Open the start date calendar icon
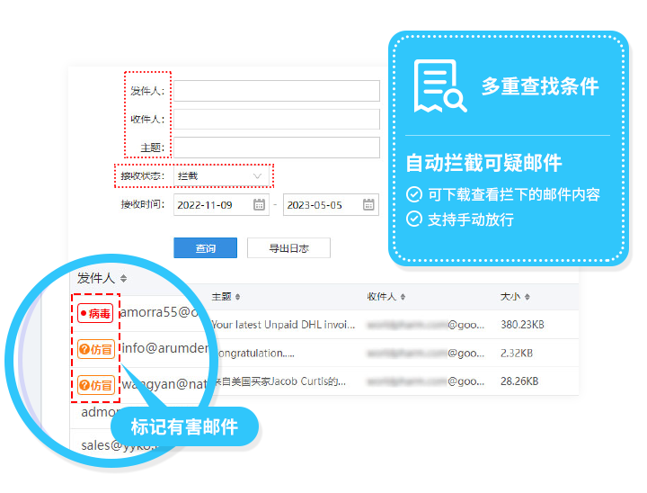The width and height of the screenshot is (647, 493). (x=260, y=205)
